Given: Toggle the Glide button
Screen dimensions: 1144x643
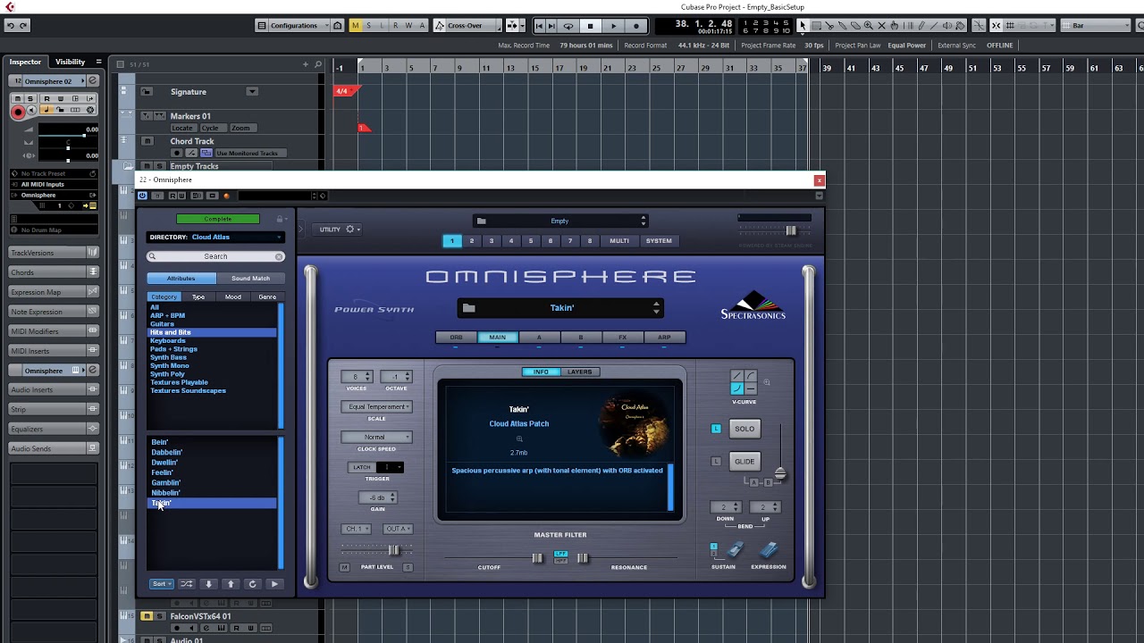Looking at the screenshot, I should [744, 462].
